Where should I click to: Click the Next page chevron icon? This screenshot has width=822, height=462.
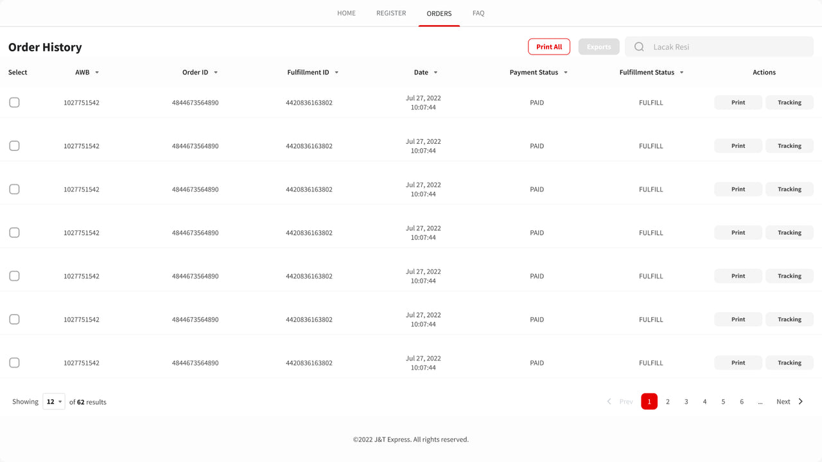pos(800,401)
